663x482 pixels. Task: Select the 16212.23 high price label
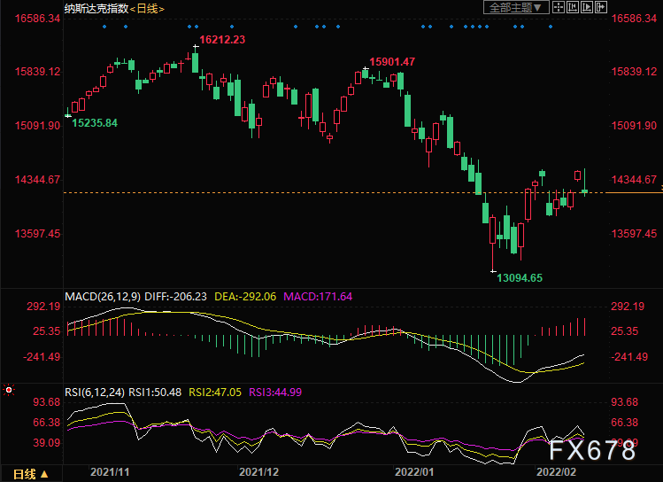click(222, 40)
